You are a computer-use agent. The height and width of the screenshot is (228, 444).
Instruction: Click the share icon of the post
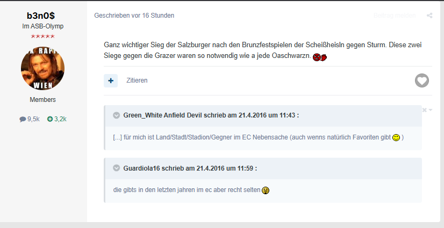[429, 16]
